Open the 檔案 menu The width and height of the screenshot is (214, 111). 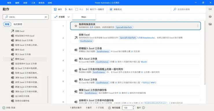tap(9, 3)
